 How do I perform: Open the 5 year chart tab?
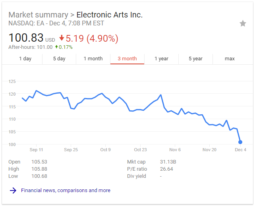(x=195, y=59)
